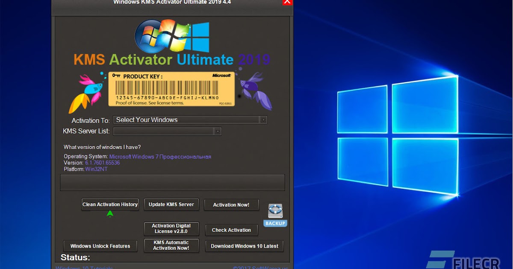Click the arrow beside Select Your Windows
The image size is (513, 269).
263,120
